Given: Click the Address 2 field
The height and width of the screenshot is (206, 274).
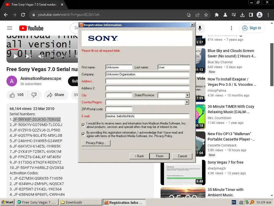Looking at the screenshot, I should (x=147, y=88).
